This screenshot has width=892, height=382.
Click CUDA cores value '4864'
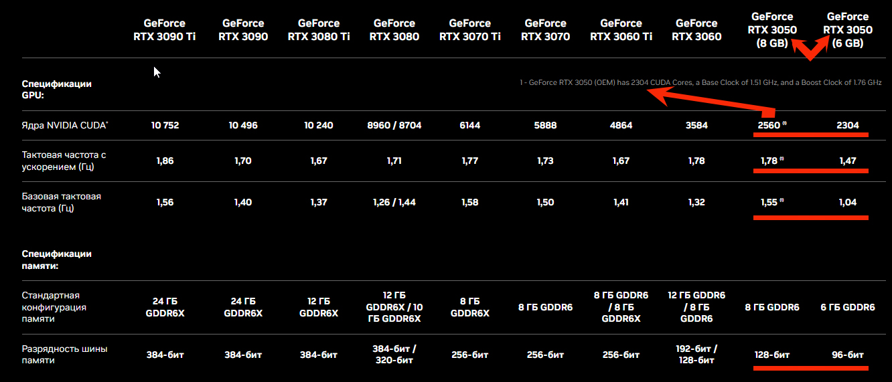[x=621, y=125]
